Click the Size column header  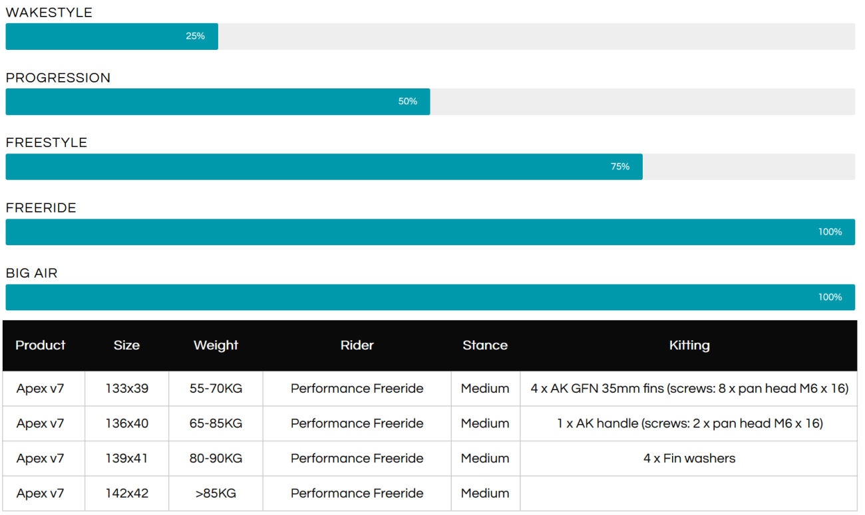click(x=126, y=346)
